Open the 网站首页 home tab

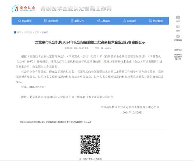tap(25, 21)
